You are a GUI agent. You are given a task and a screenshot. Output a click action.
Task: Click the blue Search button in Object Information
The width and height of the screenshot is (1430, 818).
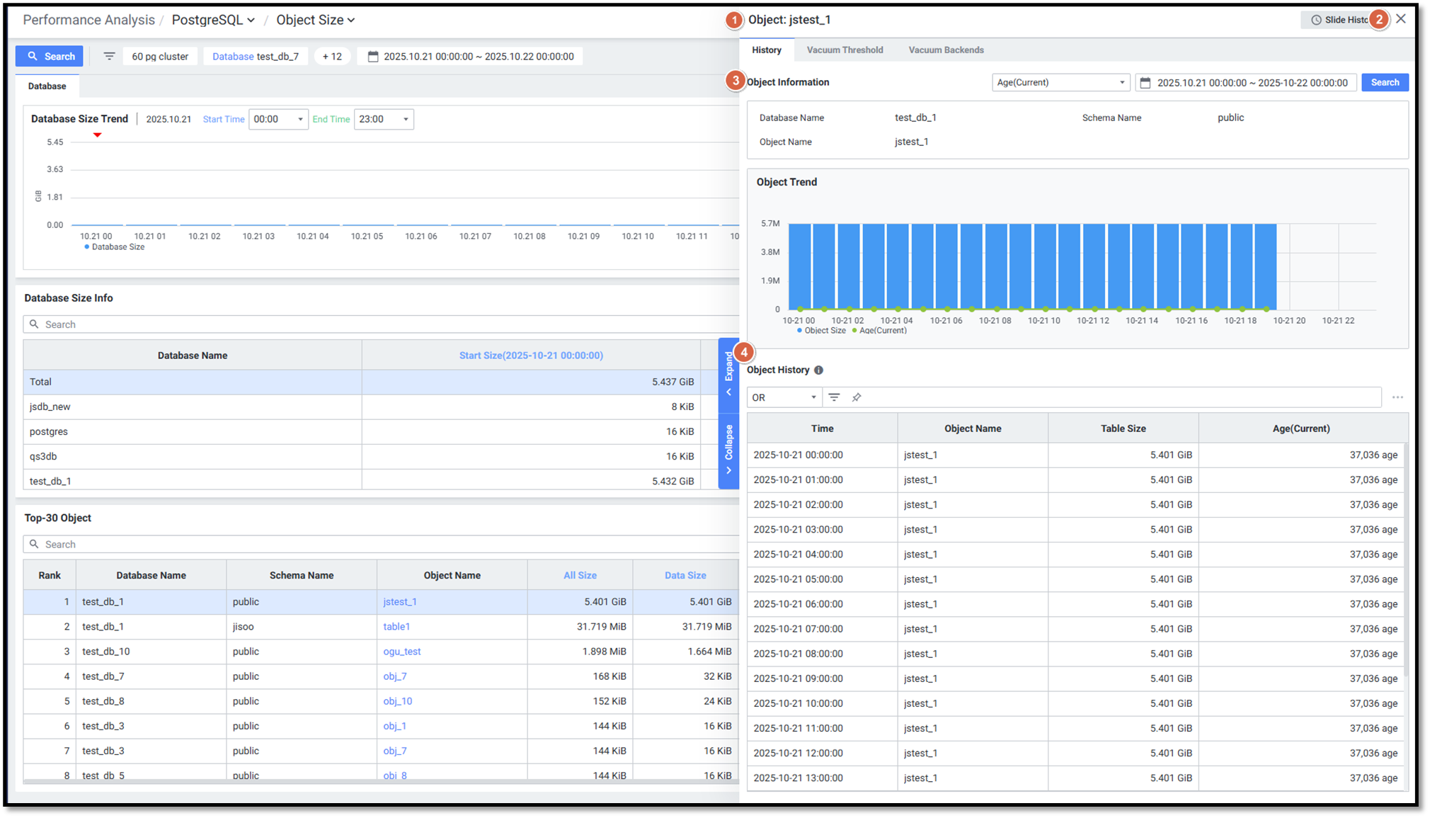pyautogui.click(x=1384, y=83)
